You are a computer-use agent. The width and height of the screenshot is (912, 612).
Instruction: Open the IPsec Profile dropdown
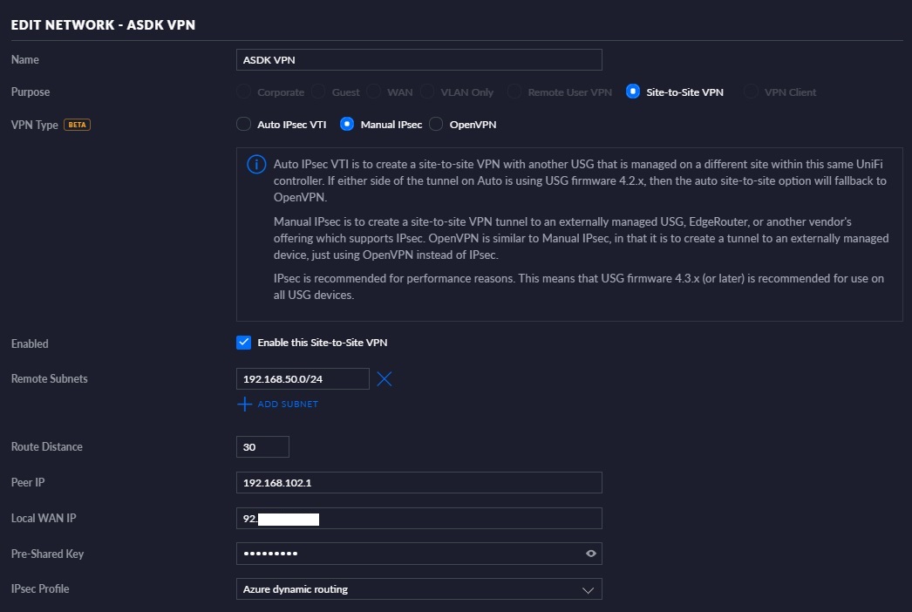(419, 589)
